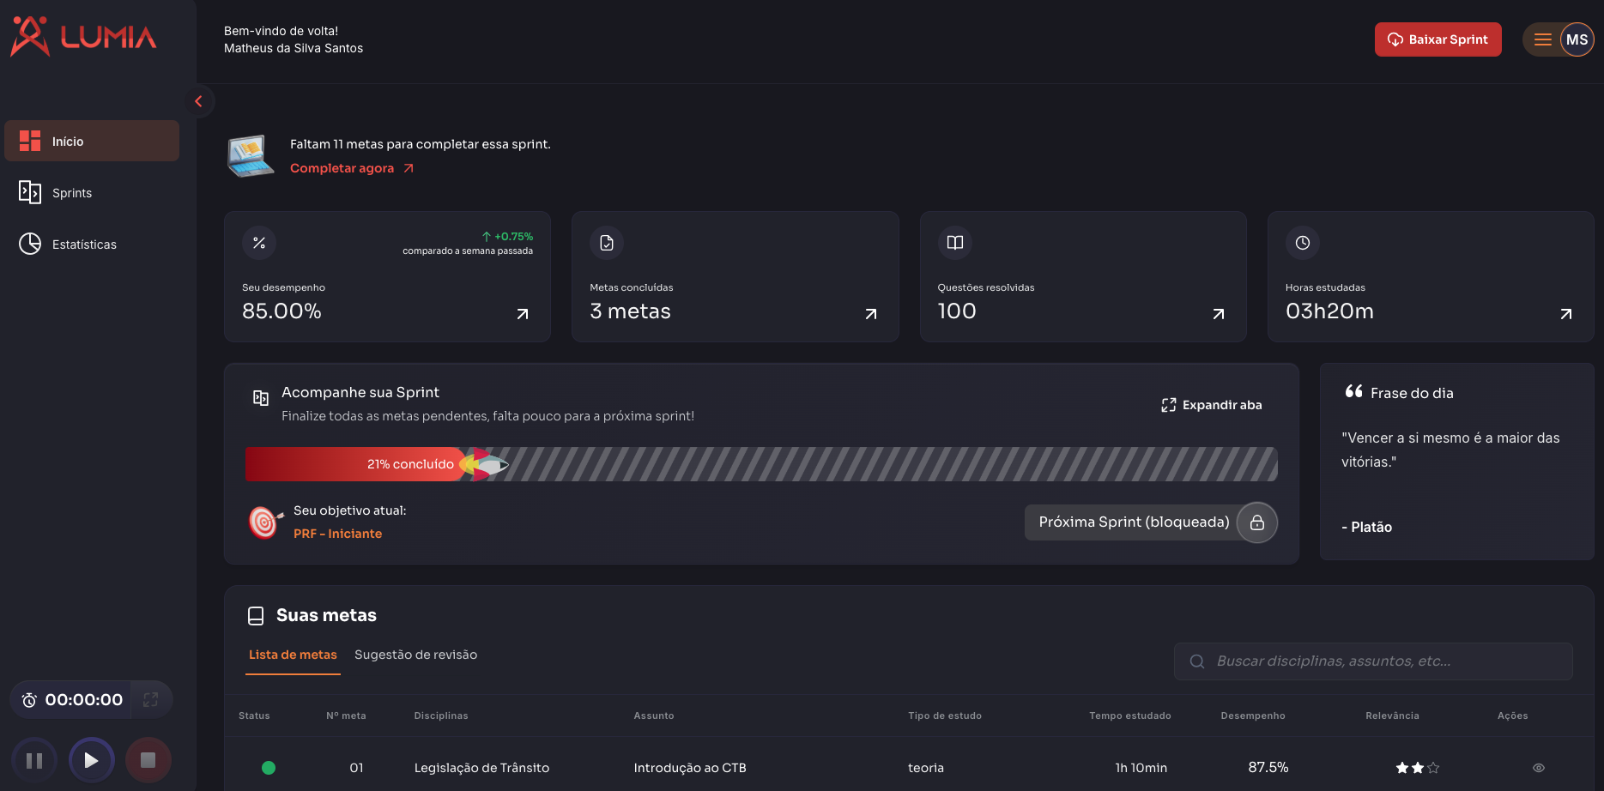Screen dimensions: 1604x791
Task: Click the search field for disciplinas
Action: 1373,661
